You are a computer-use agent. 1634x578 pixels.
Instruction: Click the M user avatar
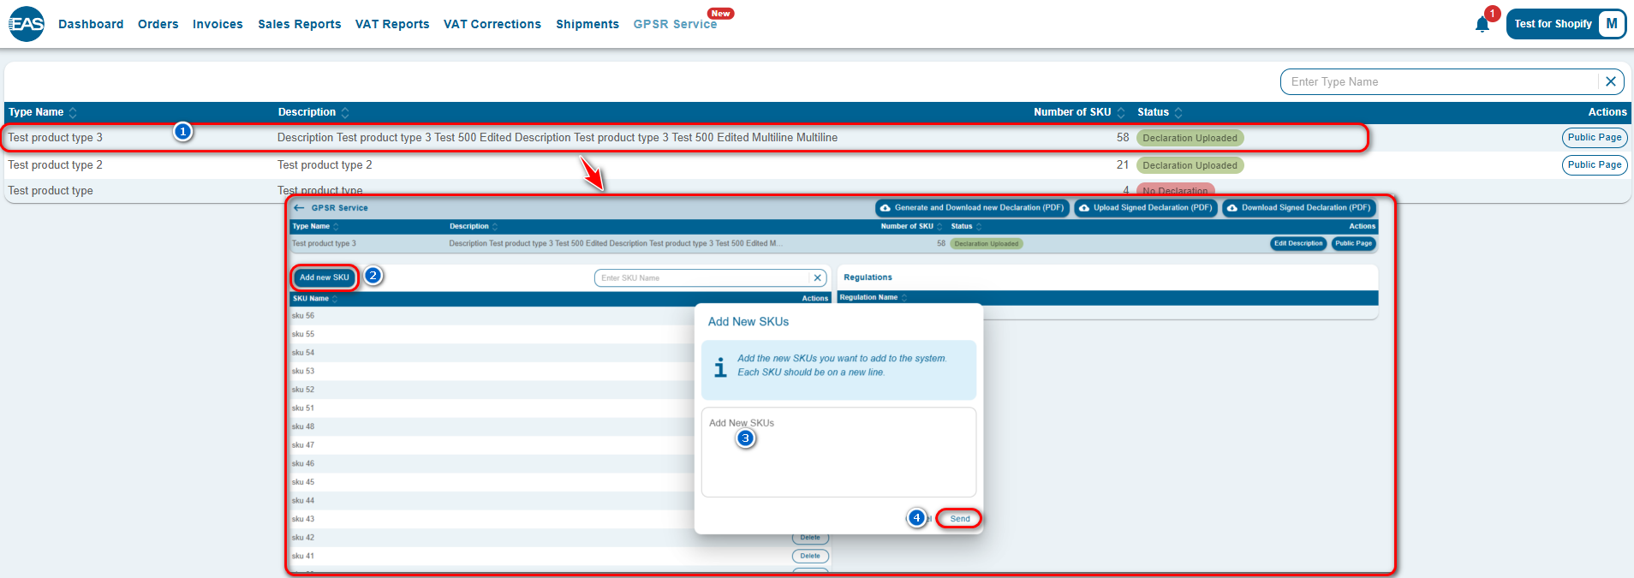click(x=1612, y=24)
